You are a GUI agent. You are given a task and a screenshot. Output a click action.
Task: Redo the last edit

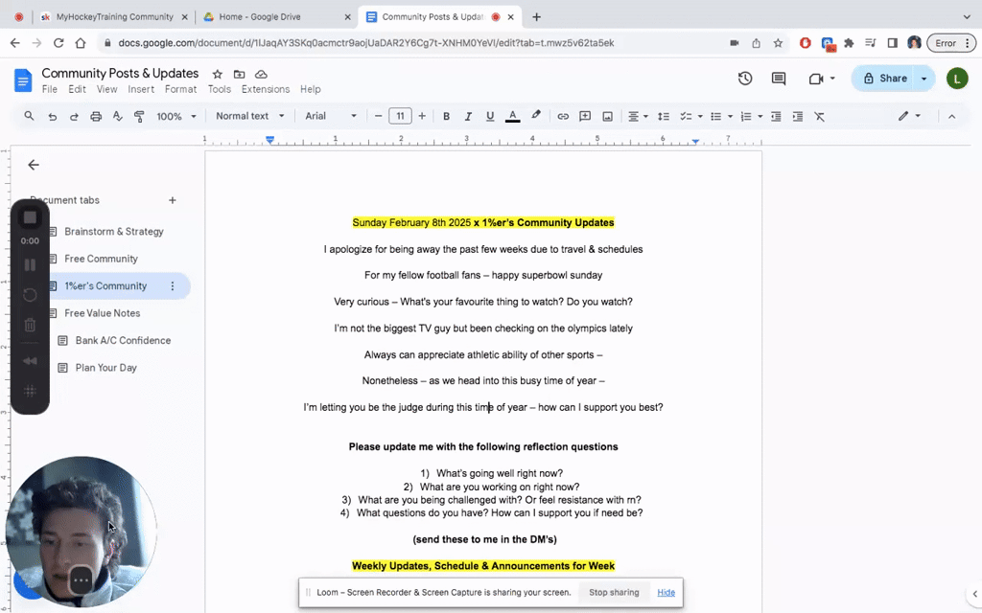74,116
